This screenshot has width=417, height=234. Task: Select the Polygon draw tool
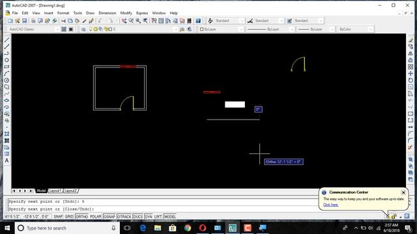[7, 60]
